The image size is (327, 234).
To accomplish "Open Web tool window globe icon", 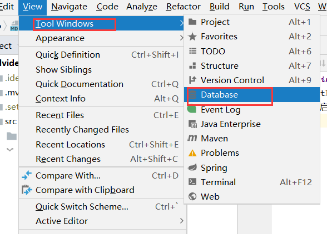I will point(192,196).
